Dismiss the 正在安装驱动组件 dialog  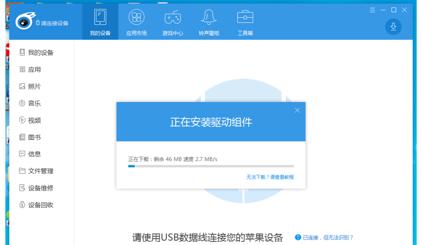[297, 110]
